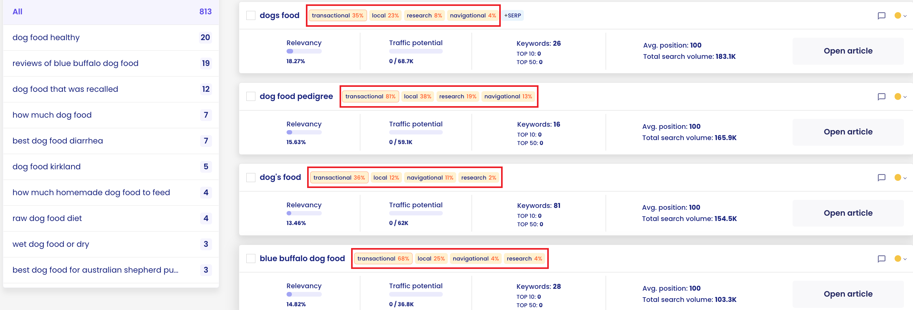Click the 'blue buffalo dog food' card title
Screen dimensions: 913x310
(302, 259)
